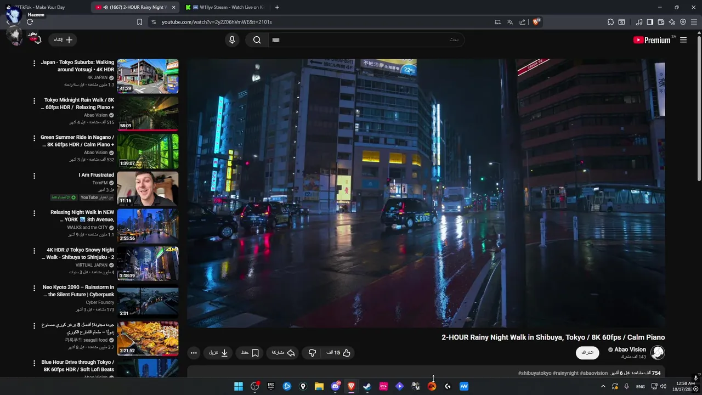Open options for Tokyo Midnight Rain Walk video
Screen dimensions: 702x395
[x=34, y=101]
